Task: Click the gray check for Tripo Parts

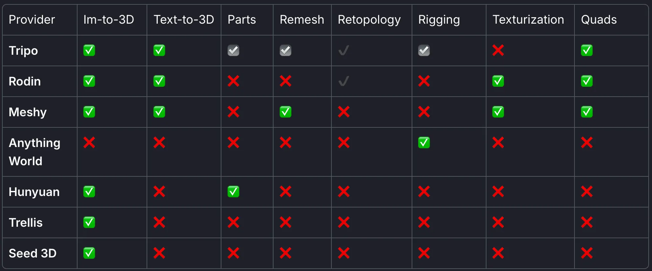Action: click(x=233, y=50)
